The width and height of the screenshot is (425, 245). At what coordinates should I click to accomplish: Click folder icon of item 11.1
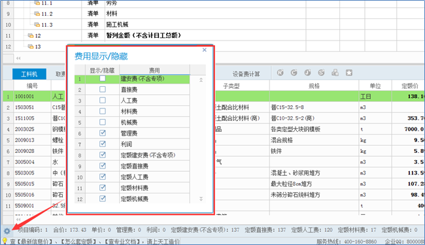click(x=37, y=3)
